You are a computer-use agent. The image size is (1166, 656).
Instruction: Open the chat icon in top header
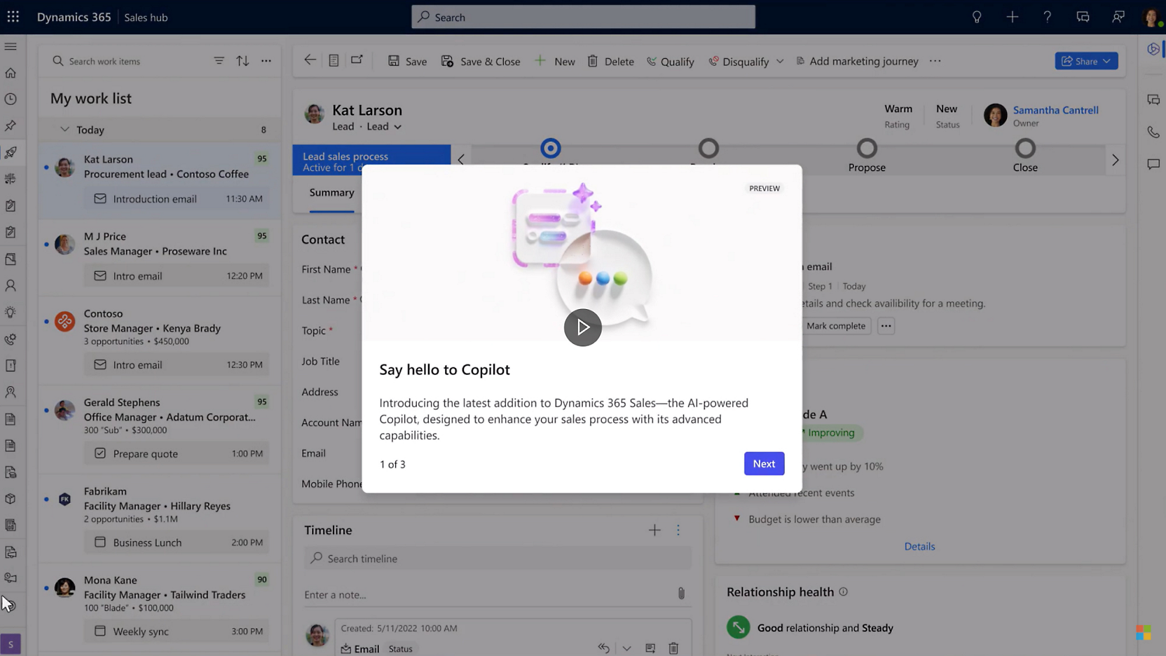[x=1083, y=17]
